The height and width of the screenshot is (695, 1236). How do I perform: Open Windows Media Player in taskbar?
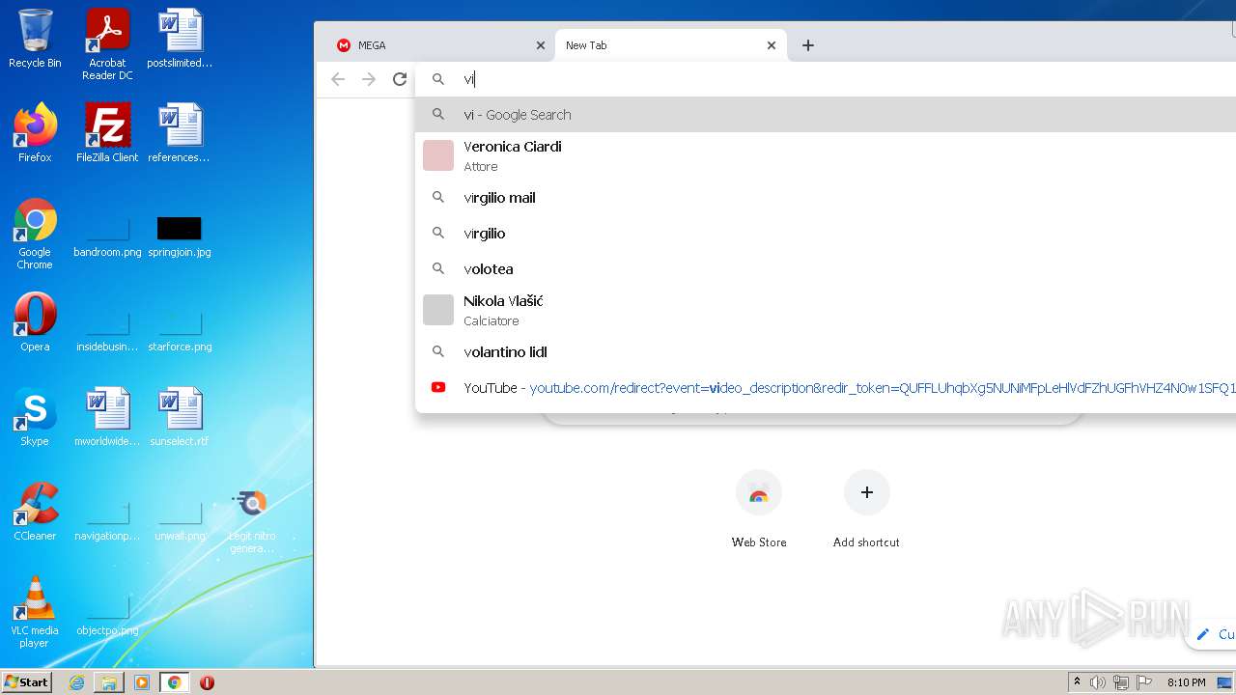pyautogui.click(x=142, y=682)
